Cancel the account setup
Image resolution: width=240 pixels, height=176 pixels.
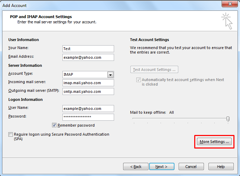[191, 167]
